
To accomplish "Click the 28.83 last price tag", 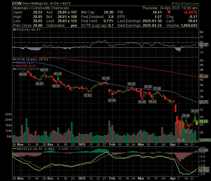I will (203, 121).
